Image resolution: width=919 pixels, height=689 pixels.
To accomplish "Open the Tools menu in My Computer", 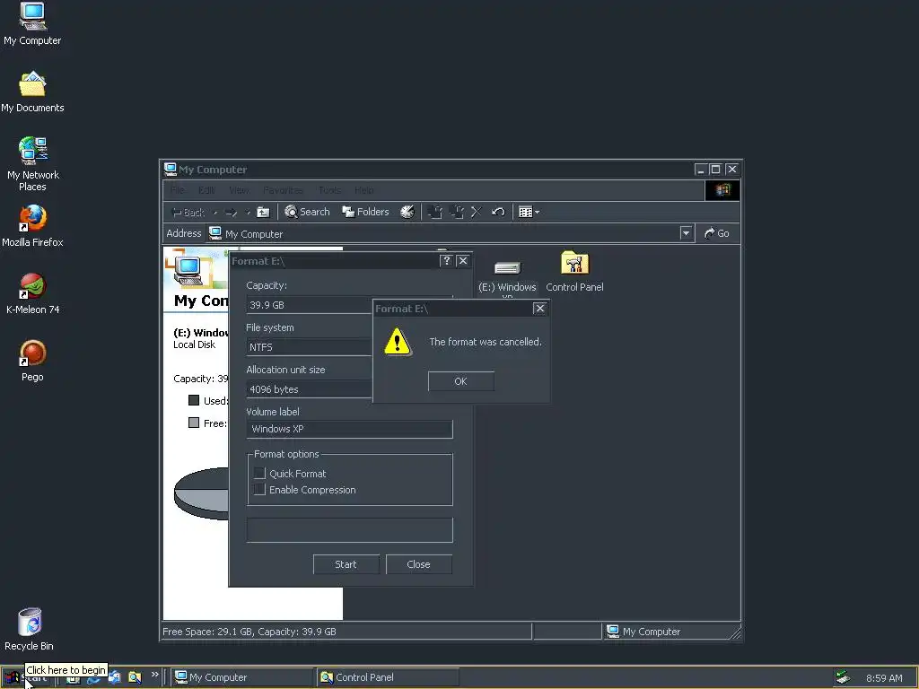I will pyautogui.click(x=330, y=190).
